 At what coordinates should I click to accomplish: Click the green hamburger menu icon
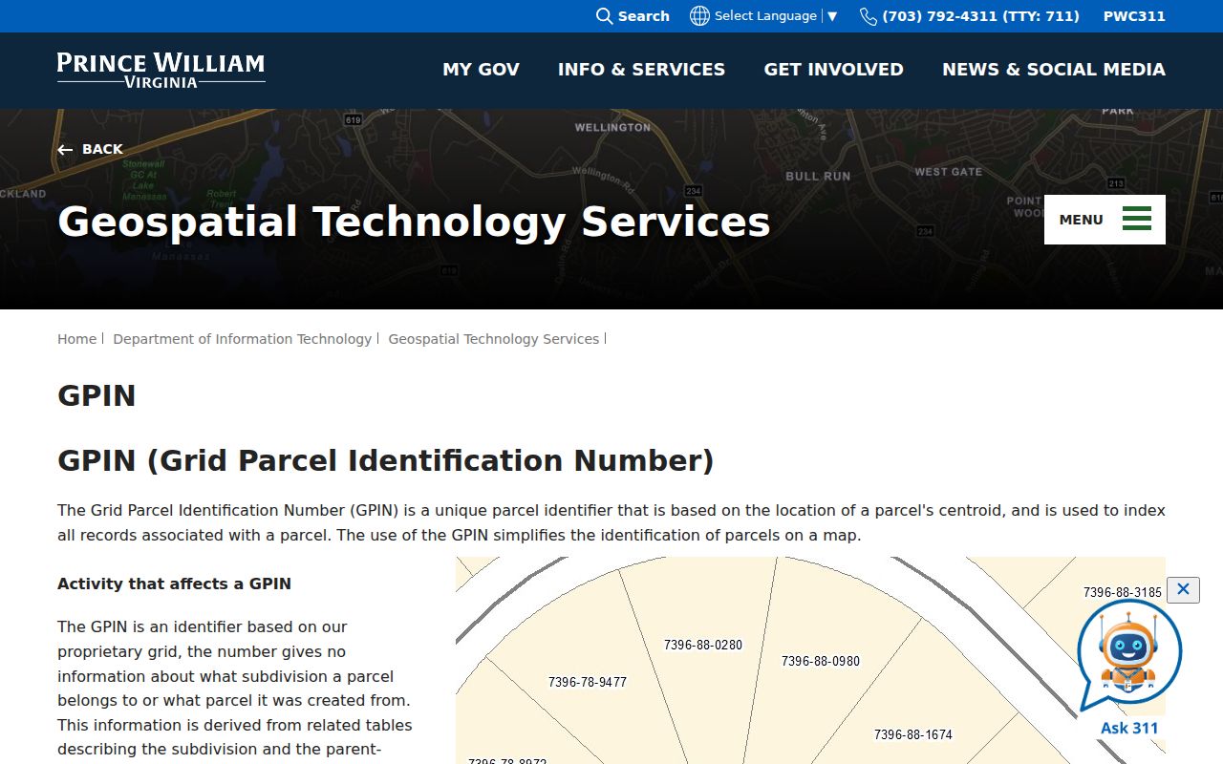(1136, 219)
